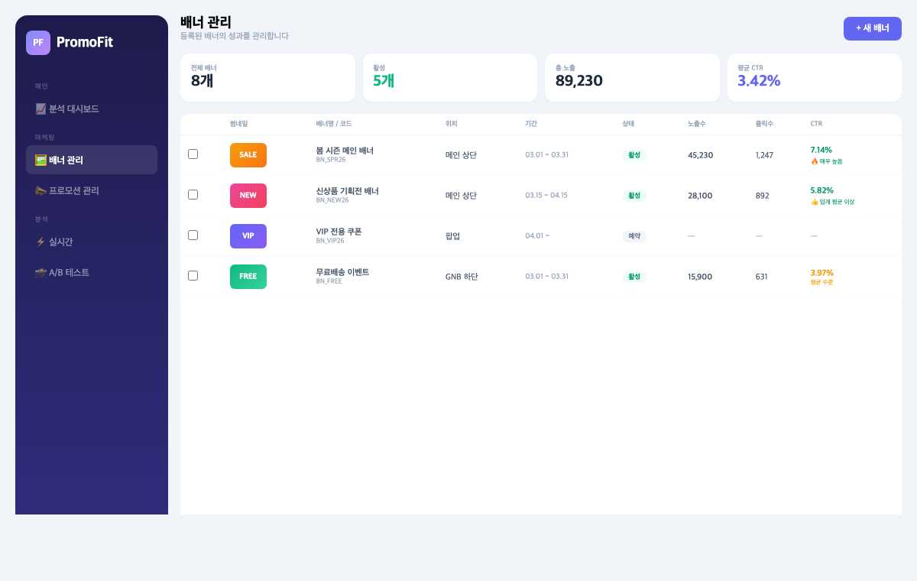Click the 15,900 impressions value
The height and width of the screenshot is (581, 917).
[x=700, y=277]
